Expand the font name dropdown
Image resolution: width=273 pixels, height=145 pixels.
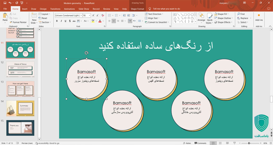point(81,15)
